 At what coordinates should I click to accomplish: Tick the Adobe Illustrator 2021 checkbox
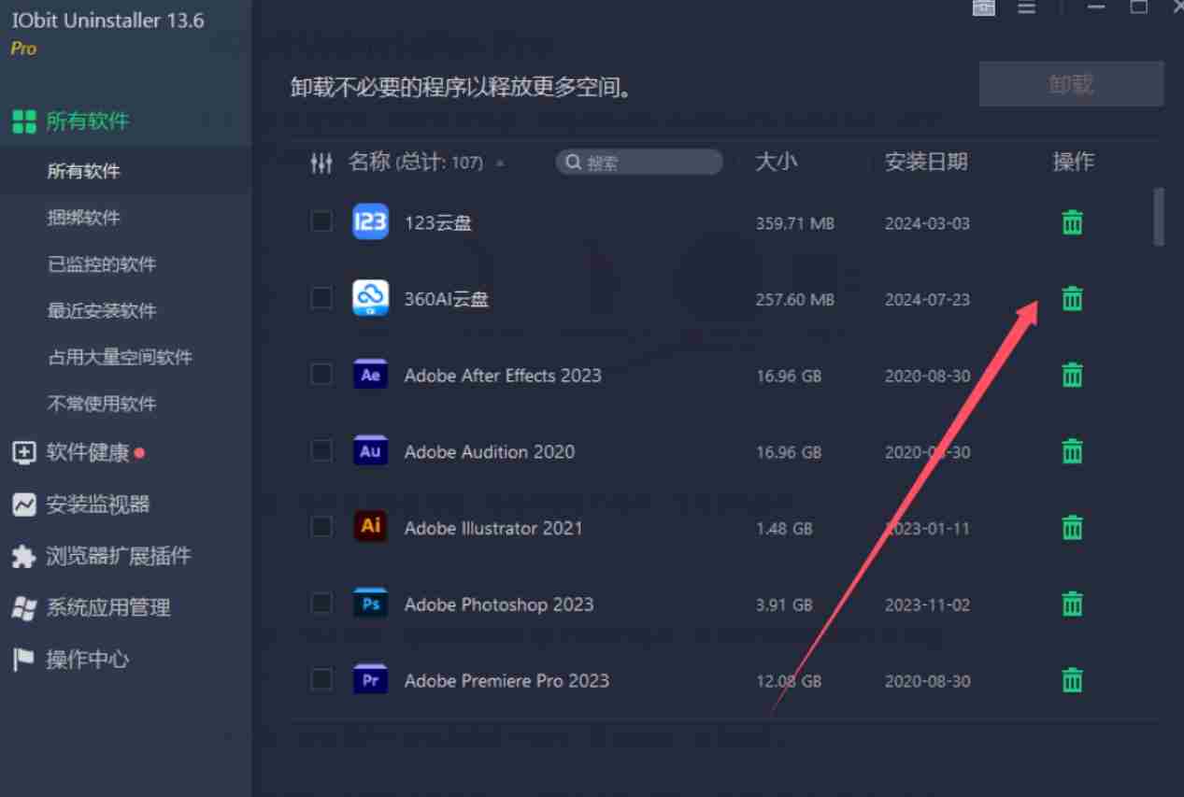tap(321, 527)
